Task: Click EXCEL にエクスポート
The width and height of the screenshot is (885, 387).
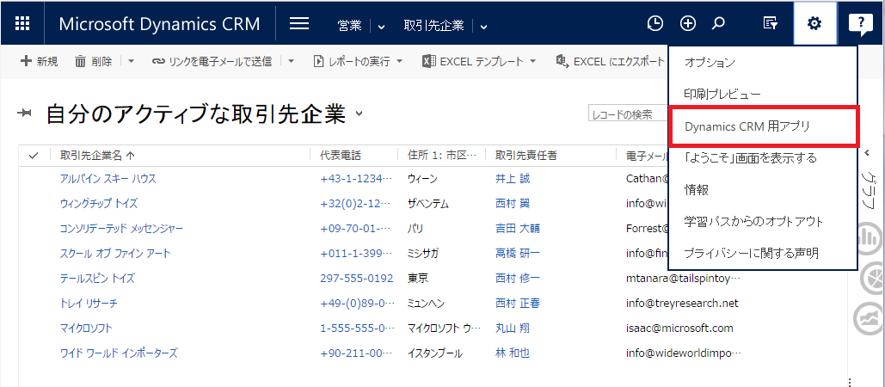Action: (610, 62)
